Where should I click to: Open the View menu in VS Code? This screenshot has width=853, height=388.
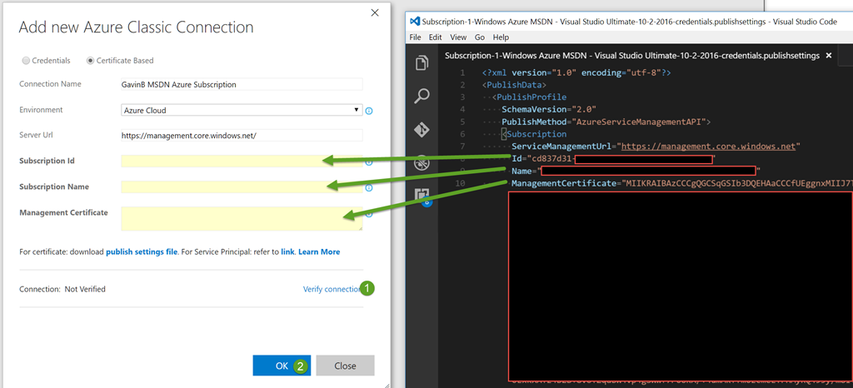pos(458,37)
